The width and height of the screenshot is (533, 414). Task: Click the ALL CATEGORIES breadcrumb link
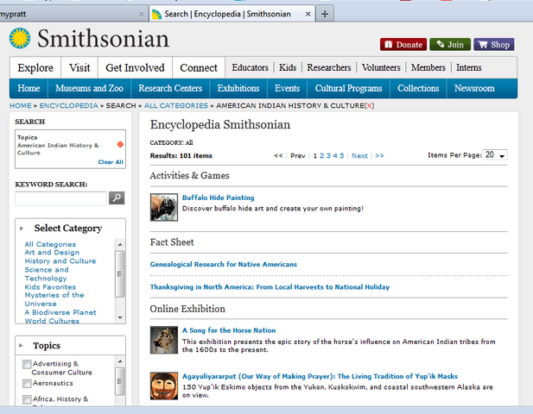coord(175,106)
